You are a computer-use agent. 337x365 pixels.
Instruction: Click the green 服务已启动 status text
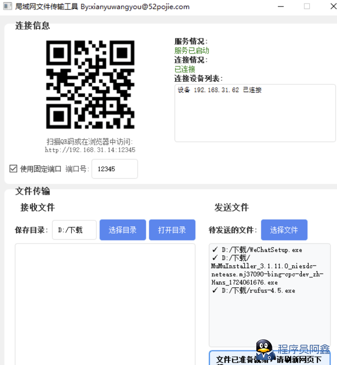pos(192,50)
